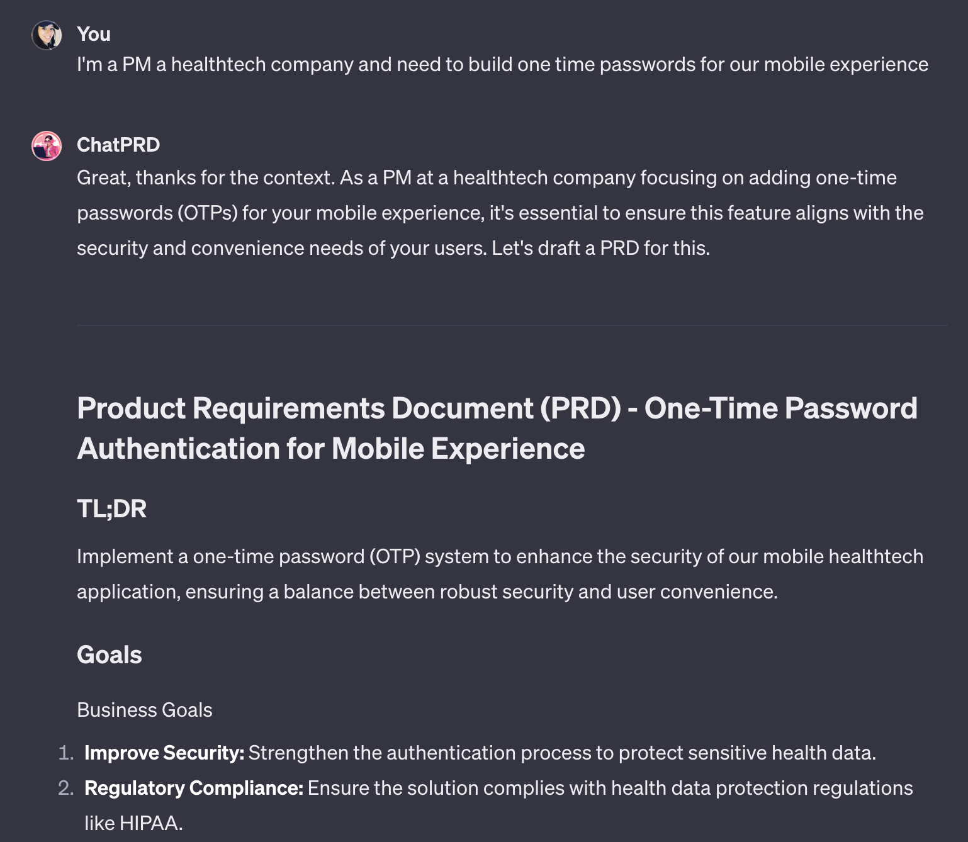968x842 pixels.
Task: Click list number 1 marker
Action: click(x=66, y=753)
